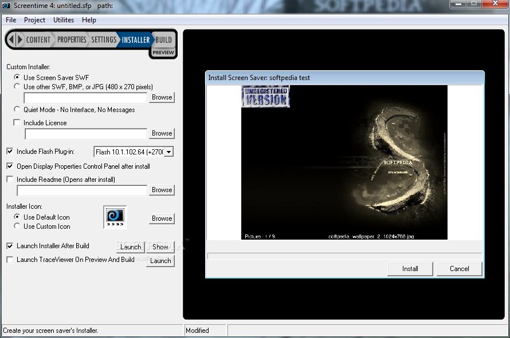Open the Help menu
Screen dimensions: 510x338
(x=89, y=20)
